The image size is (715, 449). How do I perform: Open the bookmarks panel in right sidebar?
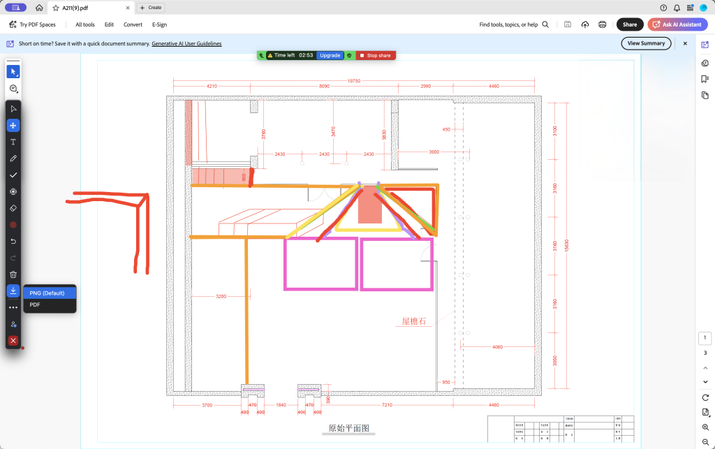click(705, 79)
